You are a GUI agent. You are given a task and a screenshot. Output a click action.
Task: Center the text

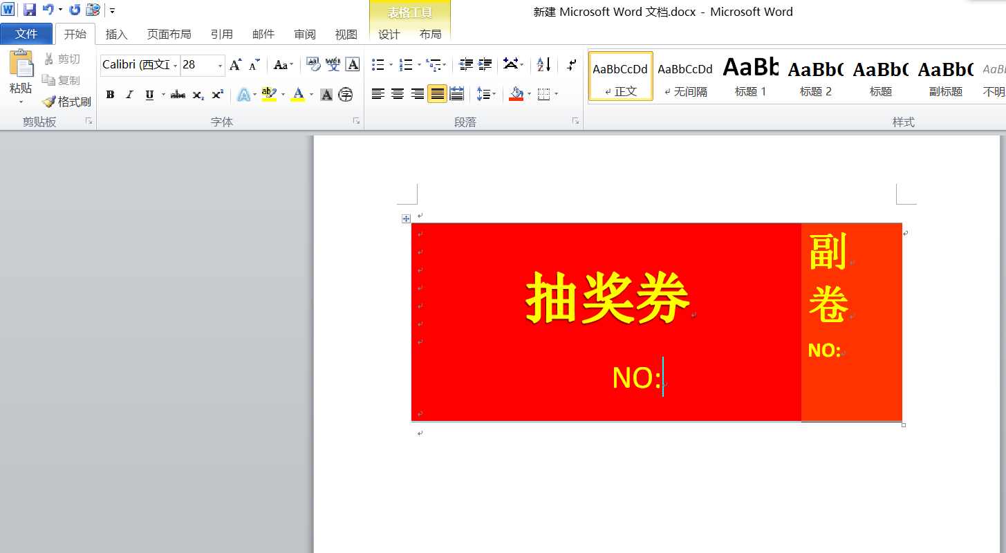(x=398, y=94)
